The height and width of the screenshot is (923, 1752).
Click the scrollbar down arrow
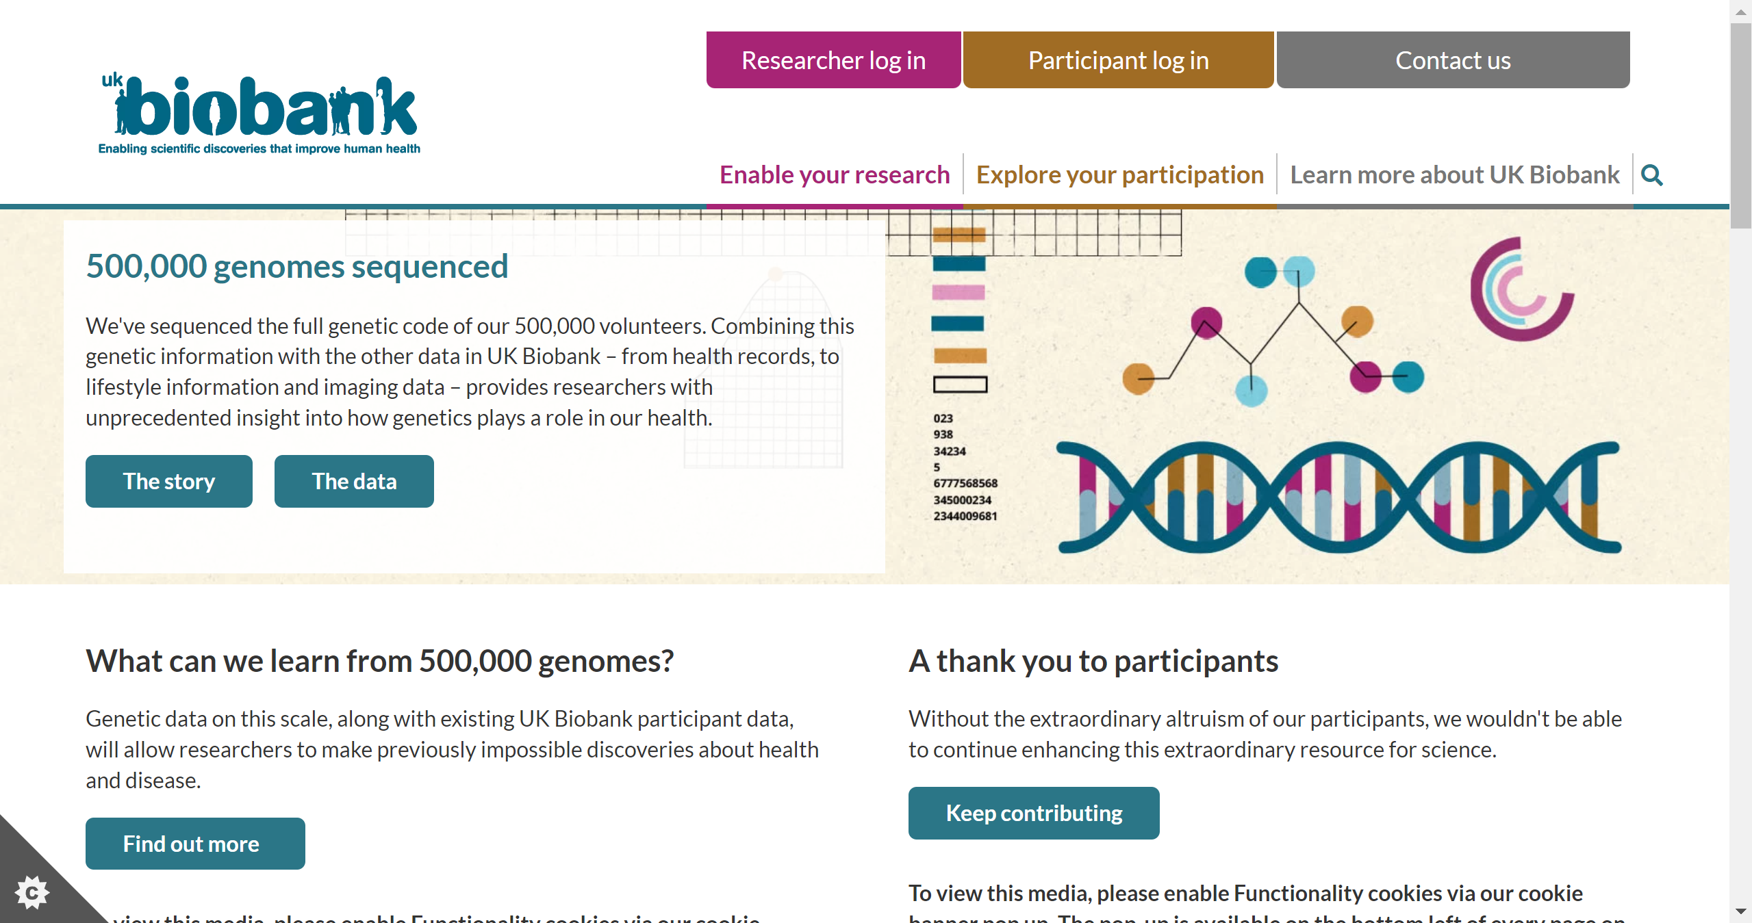[1740, 911]
